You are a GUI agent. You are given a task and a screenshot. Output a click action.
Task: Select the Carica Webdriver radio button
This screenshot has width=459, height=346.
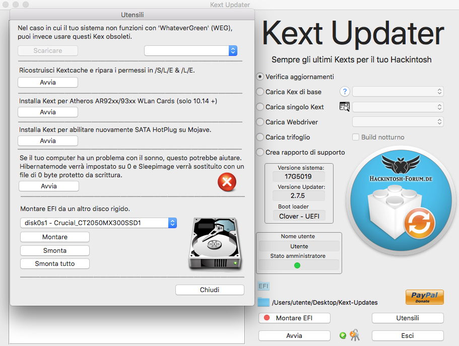pos(259,122)
